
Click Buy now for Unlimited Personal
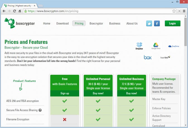tap(98, 93)
